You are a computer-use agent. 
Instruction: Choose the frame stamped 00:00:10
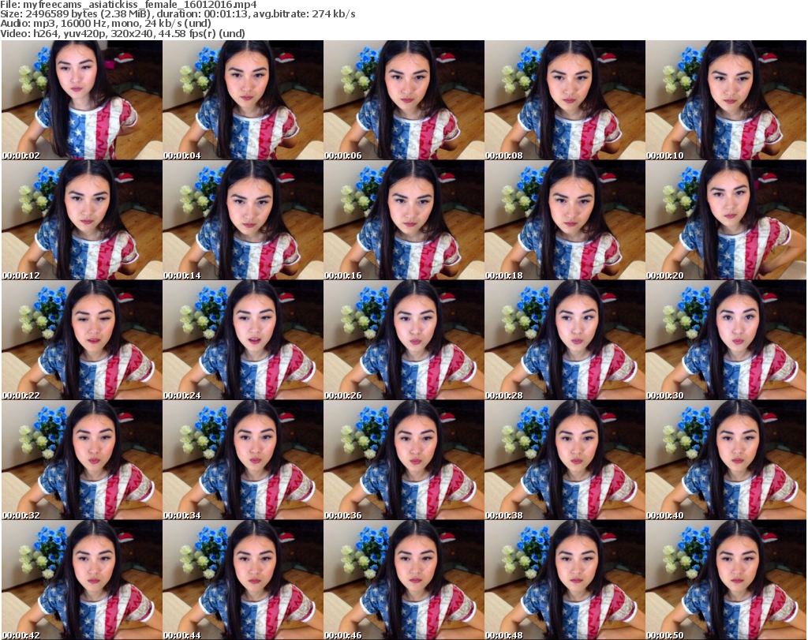tap(726, 100)
